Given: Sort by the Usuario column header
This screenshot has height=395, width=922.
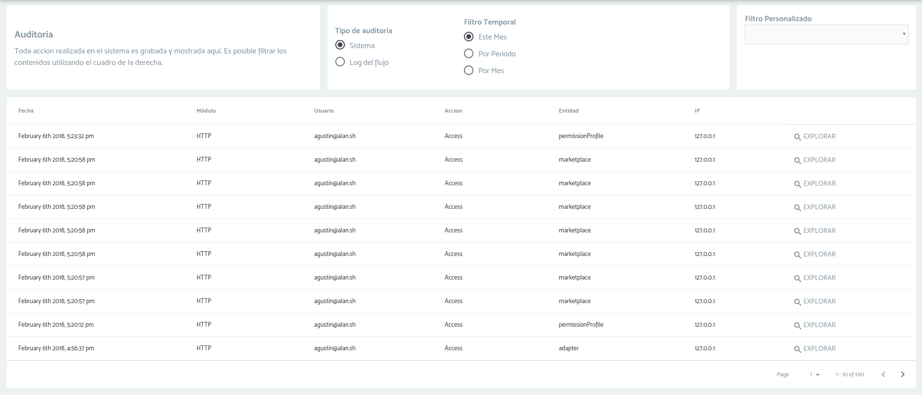Looking at the screenshot, I should point(324,111).
